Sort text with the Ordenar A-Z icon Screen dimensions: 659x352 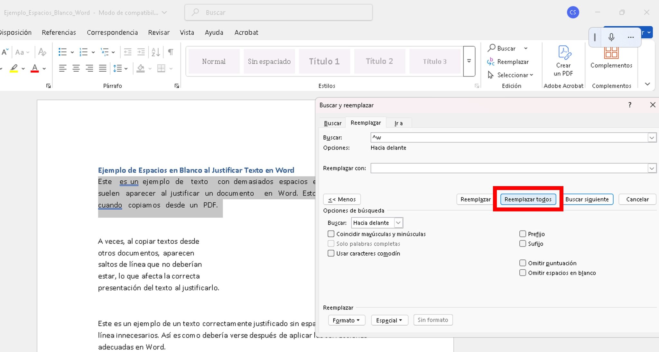156,51
